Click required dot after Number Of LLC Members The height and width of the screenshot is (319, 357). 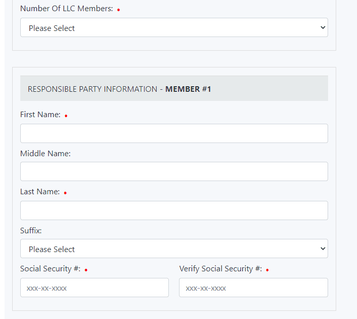(x=119, y=10)
